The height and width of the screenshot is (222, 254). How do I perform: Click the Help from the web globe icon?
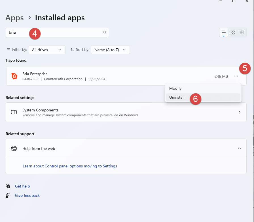click(14, 148)
